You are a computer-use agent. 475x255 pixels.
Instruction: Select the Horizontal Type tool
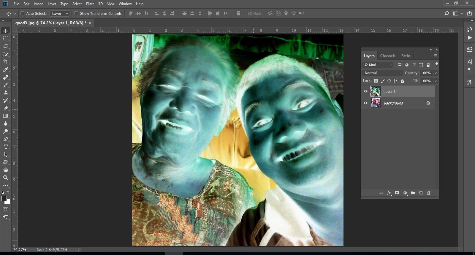click(6, 147)
